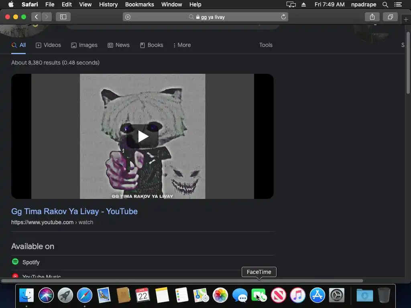Click the Spotify logo icon
This screenshot has width=411, height=308.
click(15, 261)
